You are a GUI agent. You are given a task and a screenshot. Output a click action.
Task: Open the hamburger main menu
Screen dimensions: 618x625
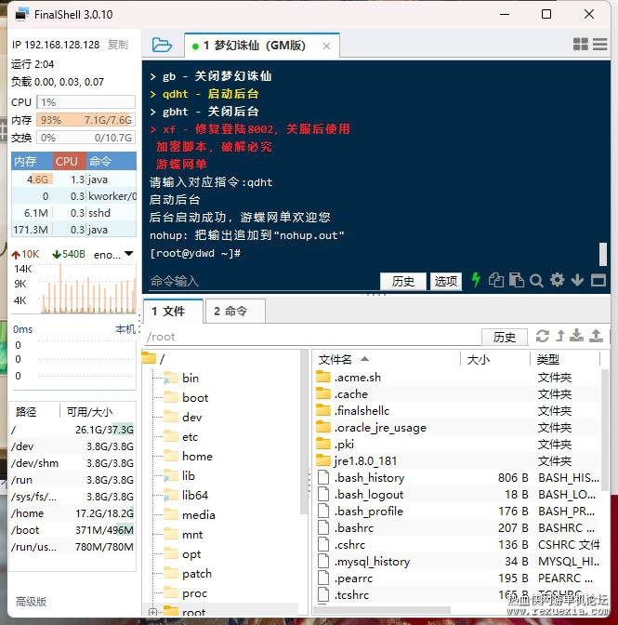[x=600, y=45]
